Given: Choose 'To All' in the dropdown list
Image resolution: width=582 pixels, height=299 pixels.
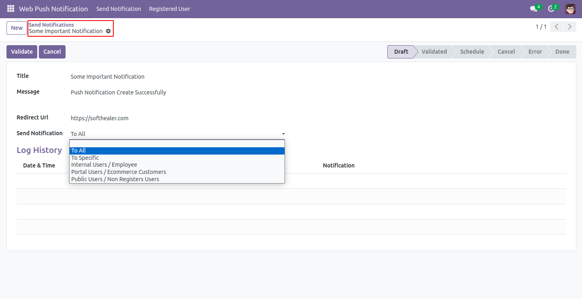Looking at the screenshot, I should pyautogui.click(x=177, y=151).
